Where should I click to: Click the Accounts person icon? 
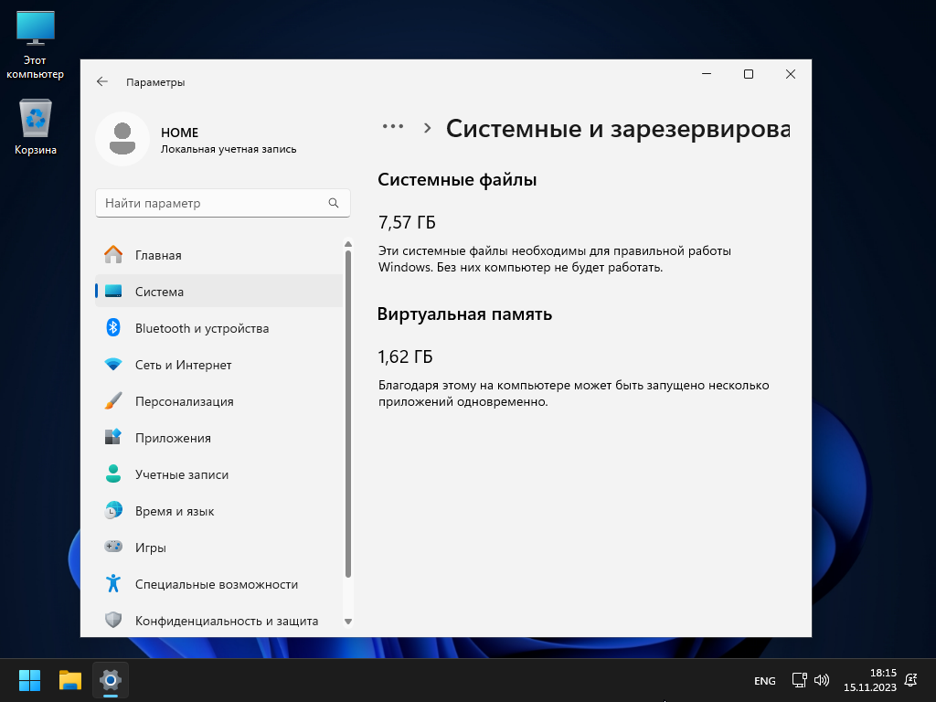[113, 474]
